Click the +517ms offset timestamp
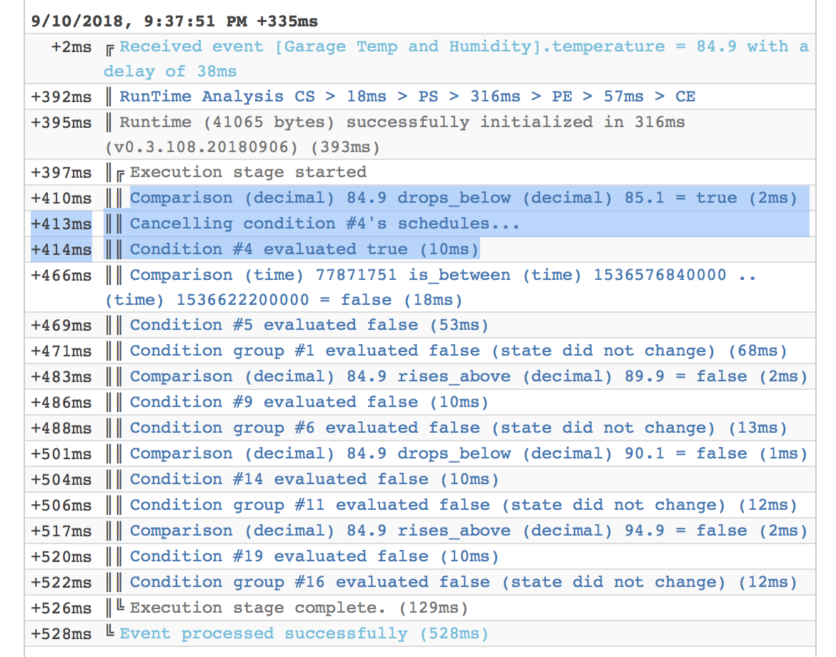 (x=61, y=531)
